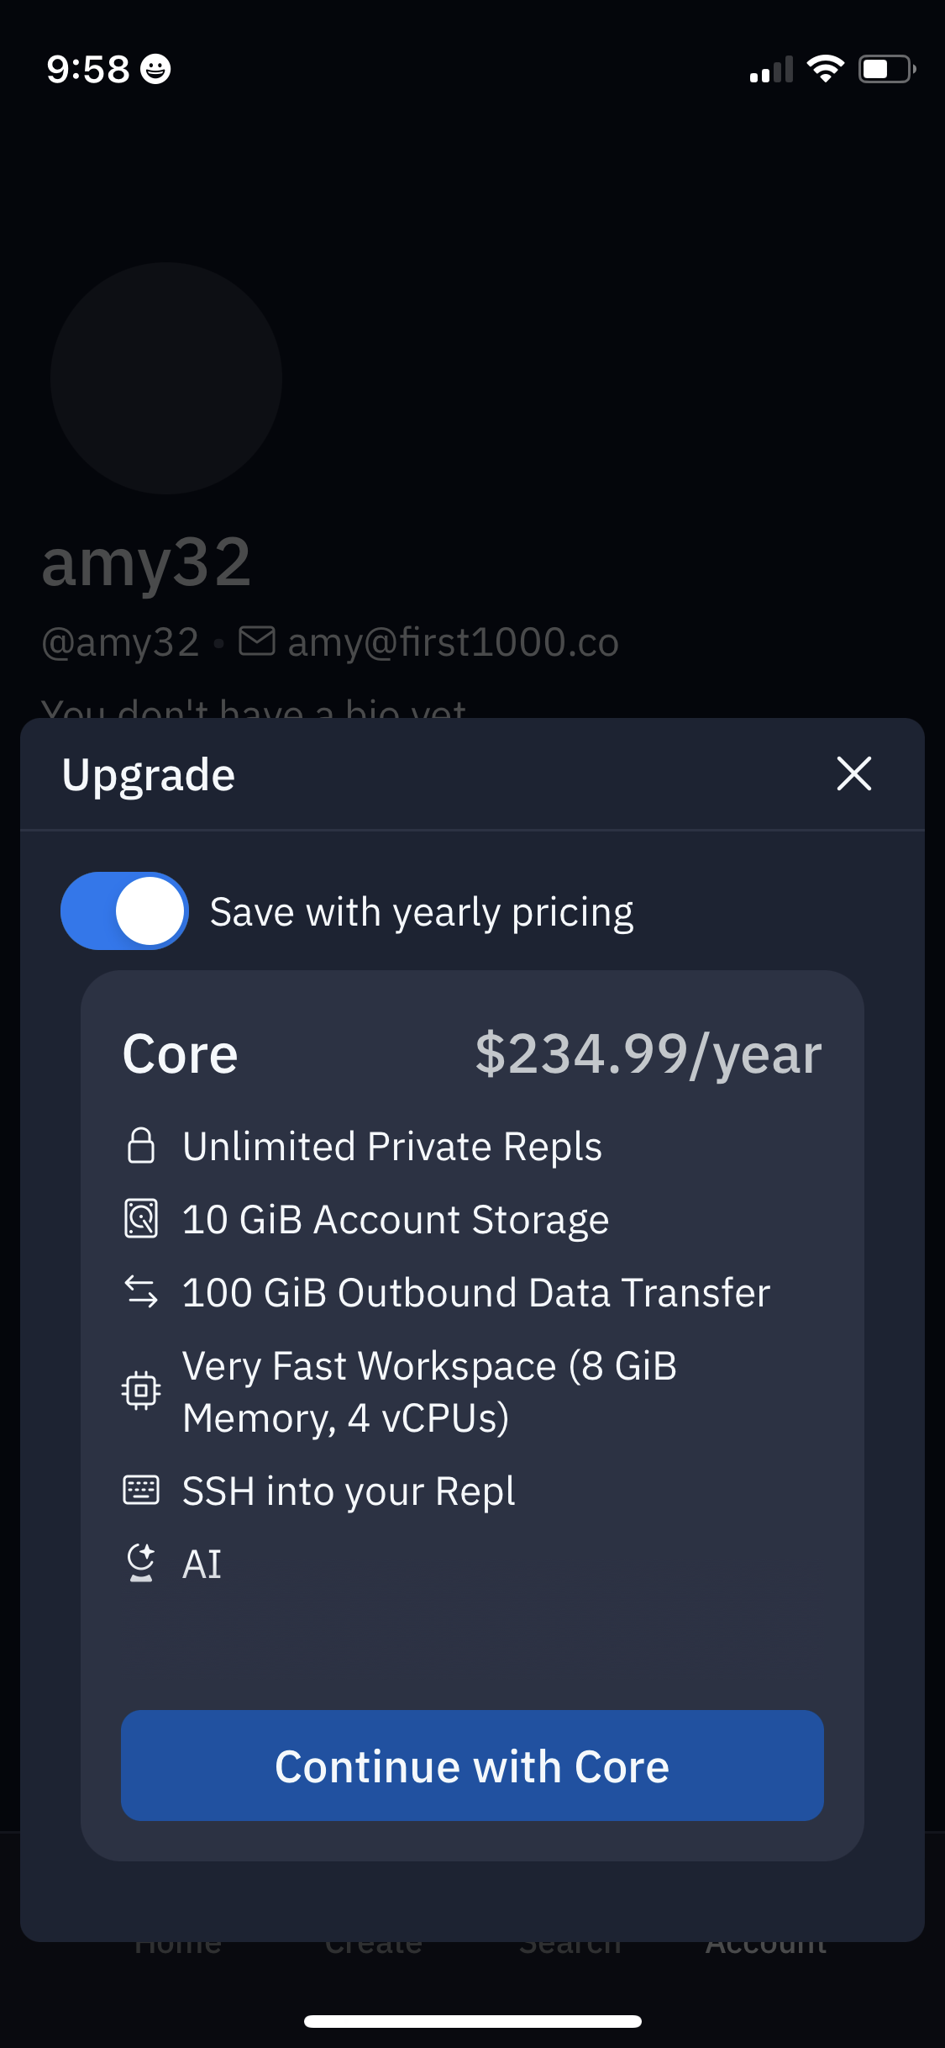Open the Create tab in bottom bar
Image resolution: width=945 pixels, height=2048 pixels.
tap(374, 1945)
